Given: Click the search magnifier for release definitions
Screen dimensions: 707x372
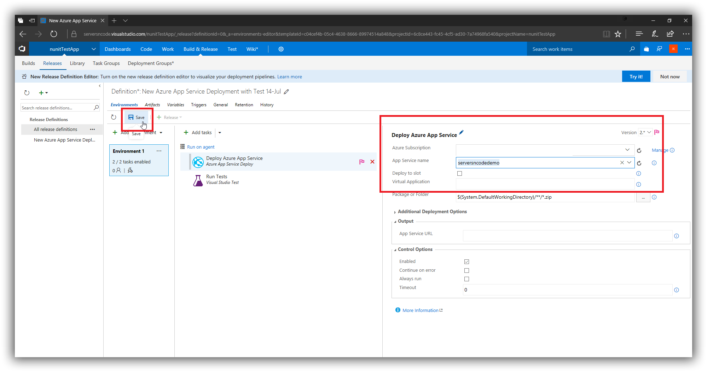Looking at the screenshot, I should (96, 108).
